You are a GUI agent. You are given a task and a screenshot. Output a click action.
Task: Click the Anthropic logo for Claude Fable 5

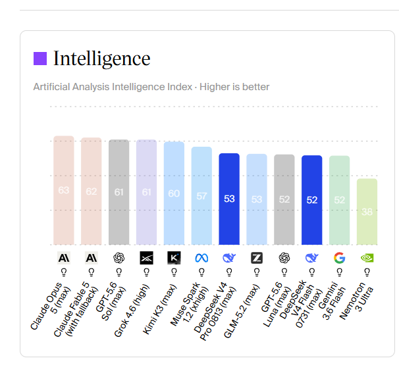pyautogui.click(x=92, y=258)
